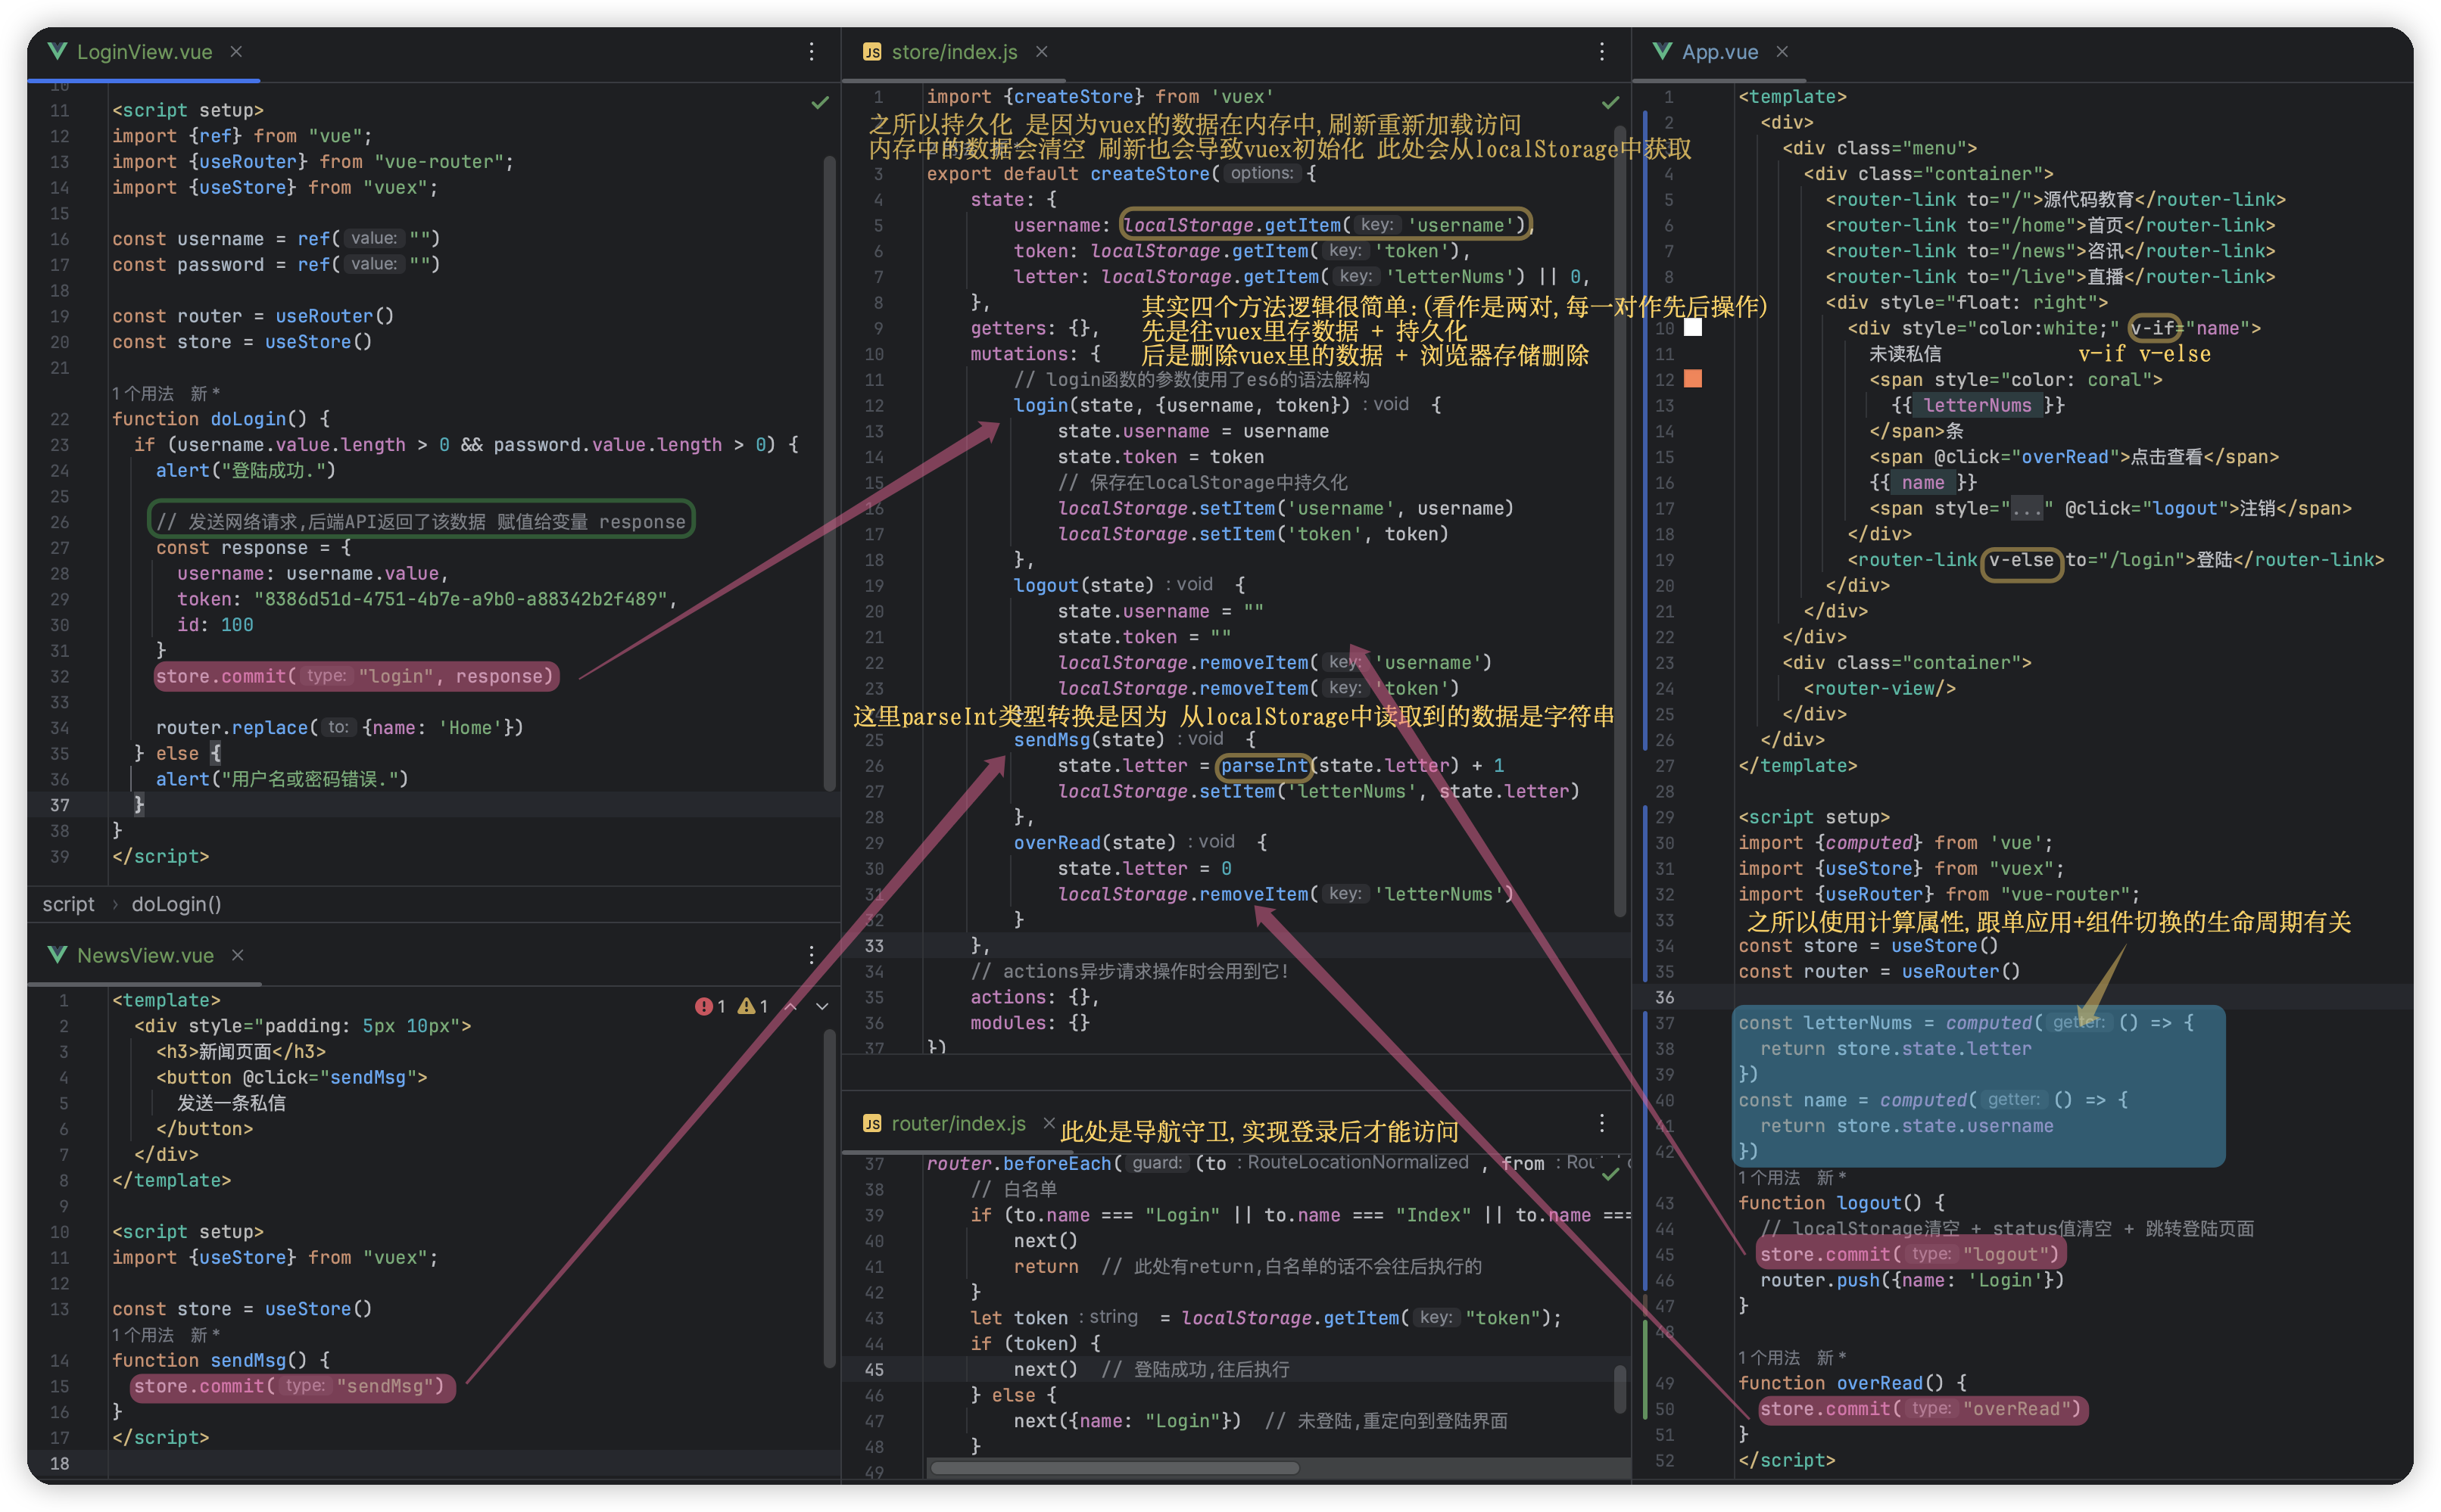Click the green inspection checkmark in LoginView.vue
2441x1512 pixels.
[820, 103]
